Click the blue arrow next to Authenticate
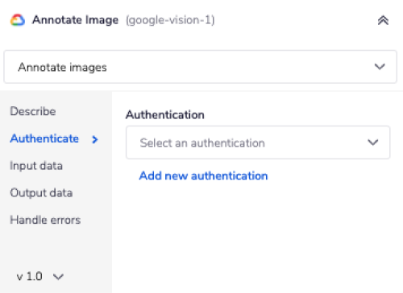Screen dimensions: 403x293 94,139
